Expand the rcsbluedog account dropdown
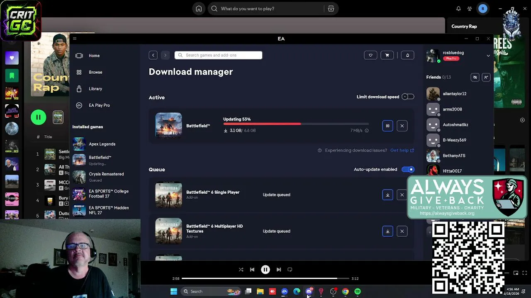Viewport: 531px width, 298px height. point(488,55)
